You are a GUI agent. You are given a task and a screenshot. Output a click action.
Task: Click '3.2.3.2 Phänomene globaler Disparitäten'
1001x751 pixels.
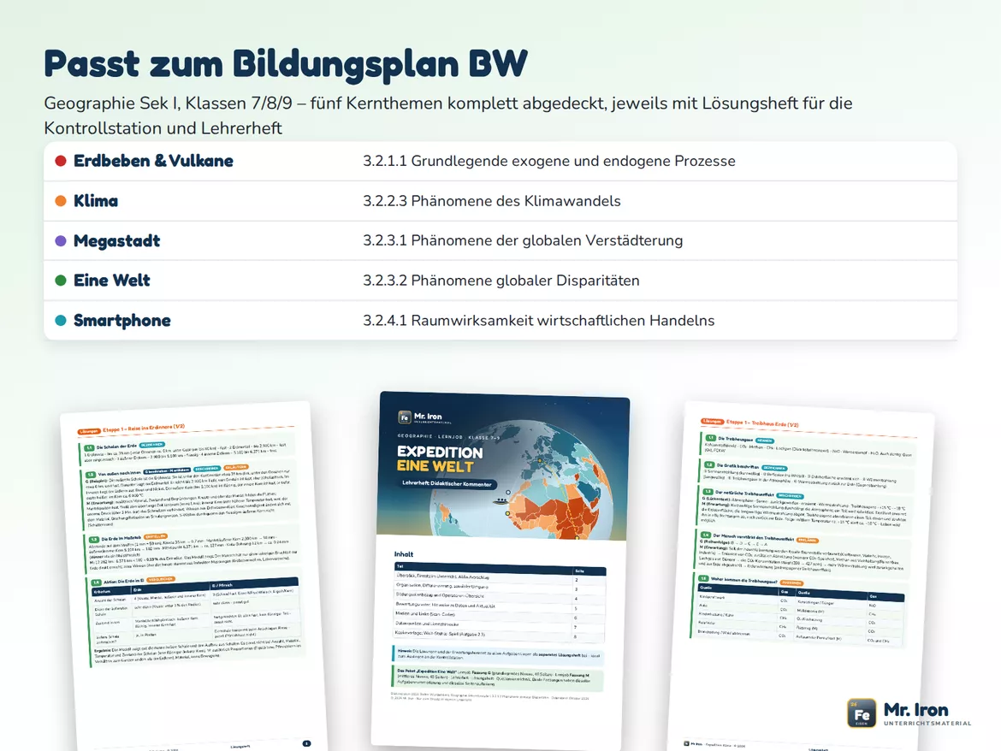501,280
